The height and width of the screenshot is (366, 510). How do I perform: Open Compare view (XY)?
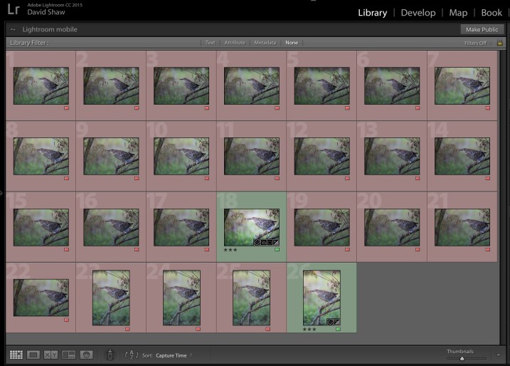pos(51,355)
